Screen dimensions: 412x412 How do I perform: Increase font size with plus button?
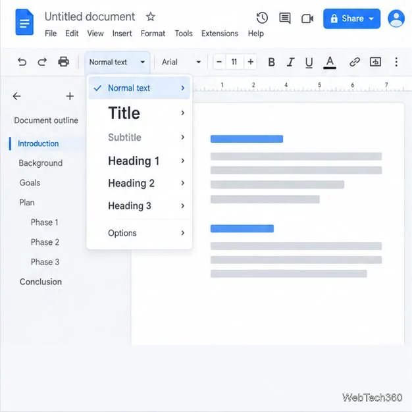coord(250,62)
